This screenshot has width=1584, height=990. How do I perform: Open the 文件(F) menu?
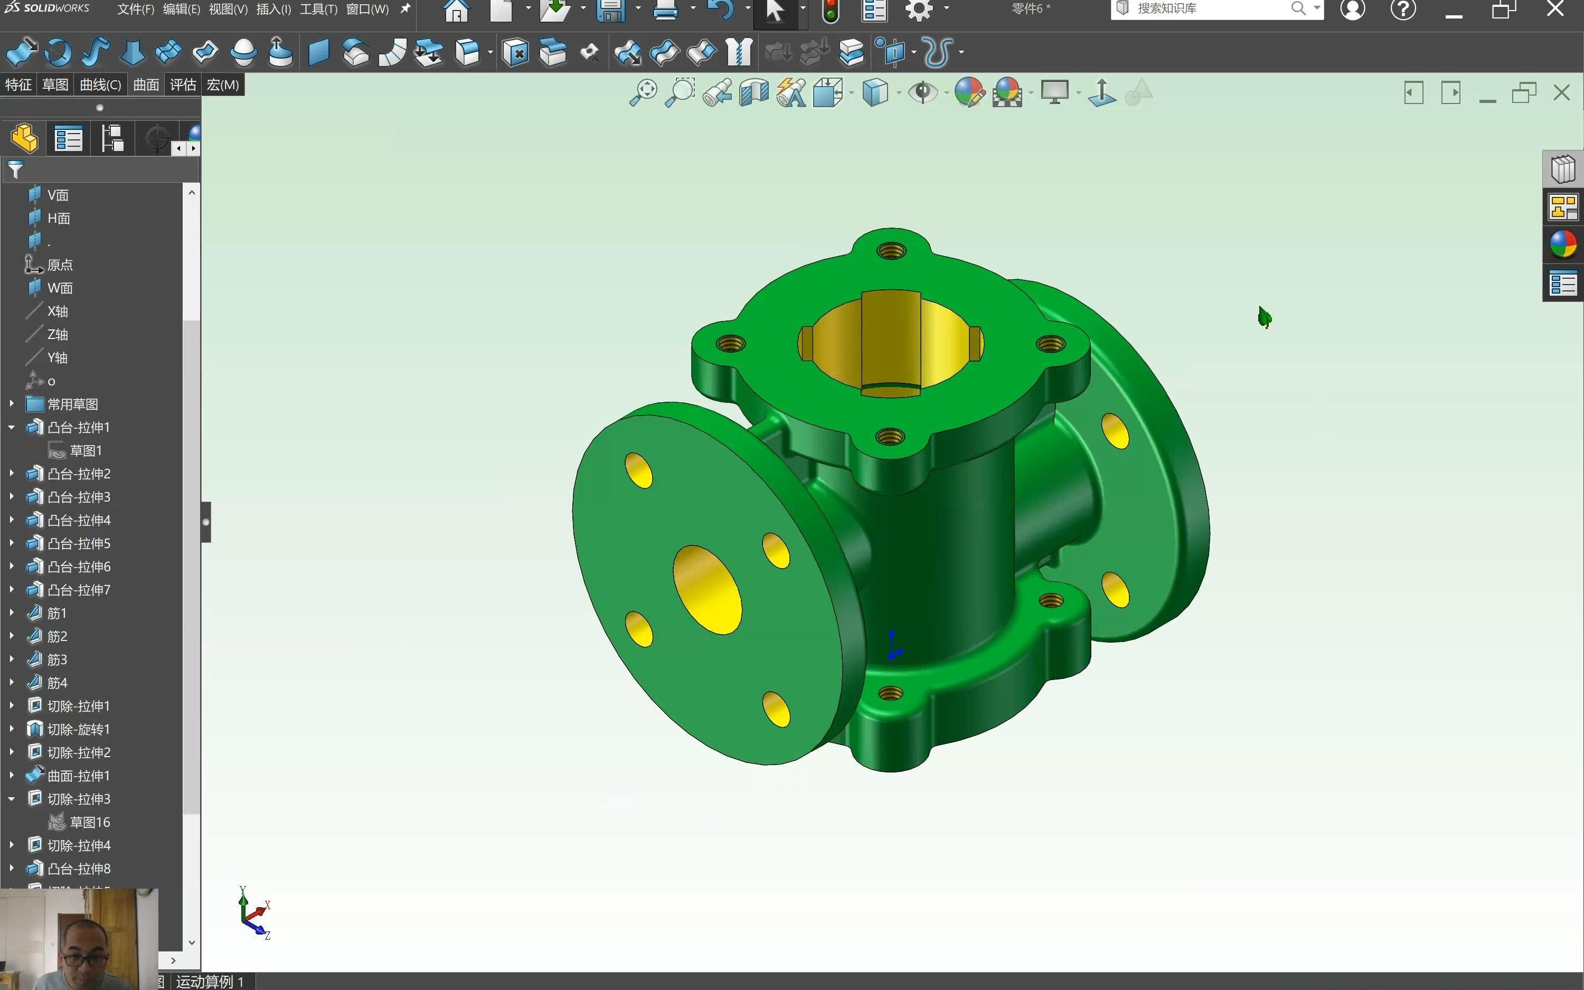(136, 9)
